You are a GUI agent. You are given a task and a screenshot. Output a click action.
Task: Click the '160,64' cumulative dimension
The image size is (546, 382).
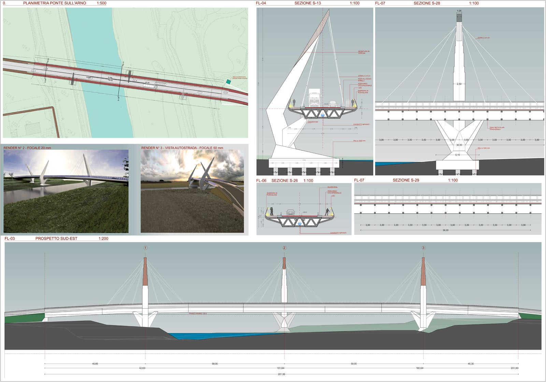tap(419, 368)
